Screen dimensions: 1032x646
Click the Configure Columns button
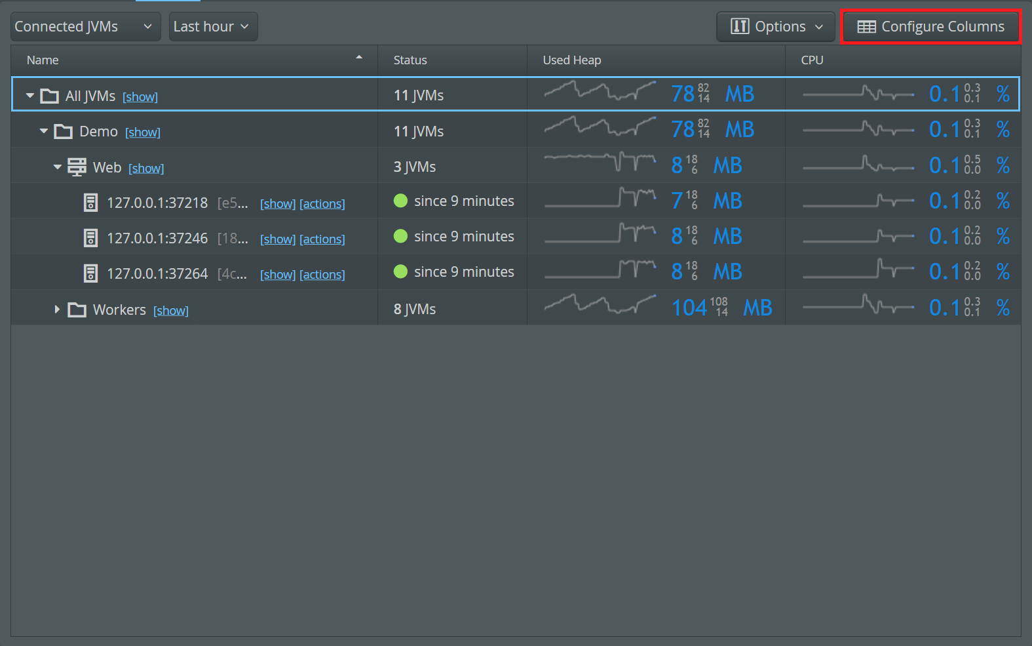(930, 27)
